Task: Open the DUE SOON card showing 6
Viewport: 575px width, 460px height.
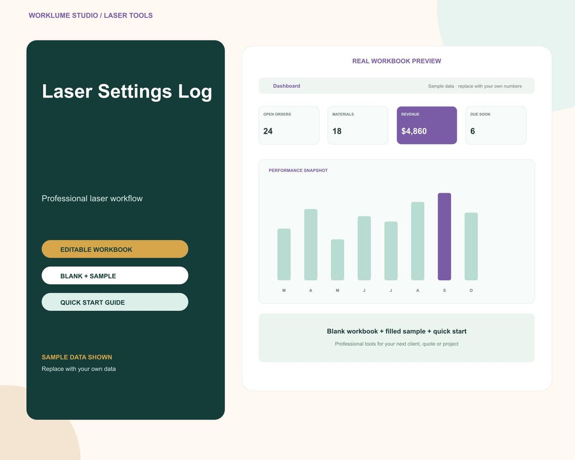Action: (x=496, y=126)
